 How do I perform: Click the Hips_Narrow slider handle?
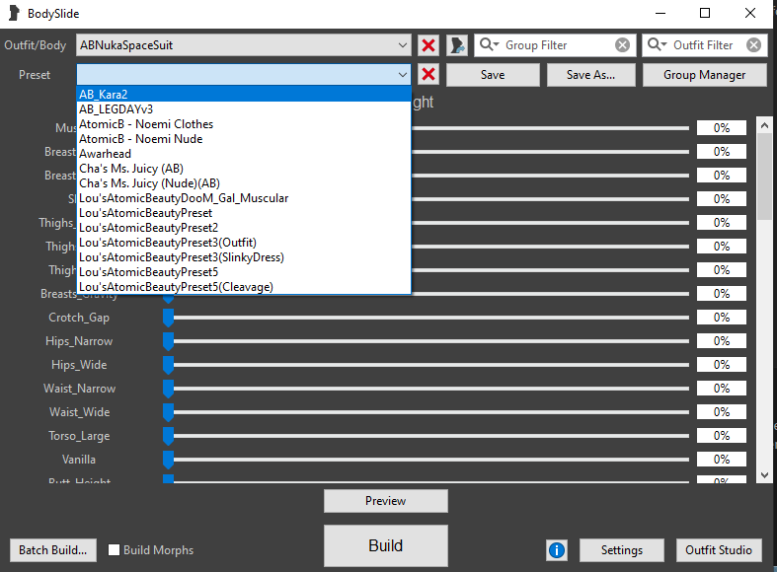click(x=169, y=341)
